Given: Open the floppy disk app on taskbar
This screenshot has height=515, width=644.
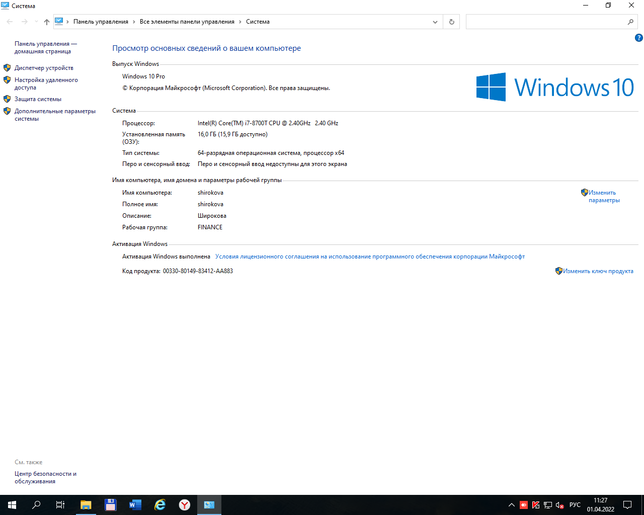Looking at the screenshot, I should pyautogui.click(x=111, y=505).
